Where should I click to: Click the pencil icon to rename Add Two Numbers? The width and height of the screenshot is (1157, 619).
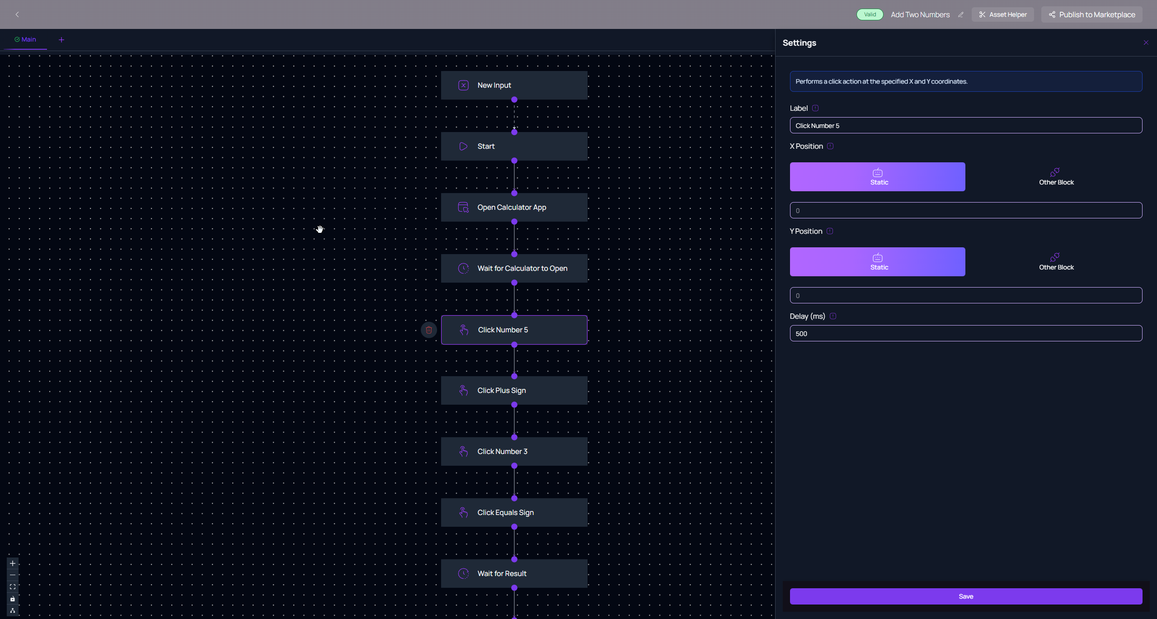(x=961, y=14)
